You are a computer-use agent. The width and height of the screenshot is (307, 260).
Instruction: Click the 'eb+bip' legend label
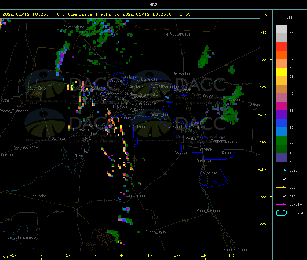click(x=295, y=205)
